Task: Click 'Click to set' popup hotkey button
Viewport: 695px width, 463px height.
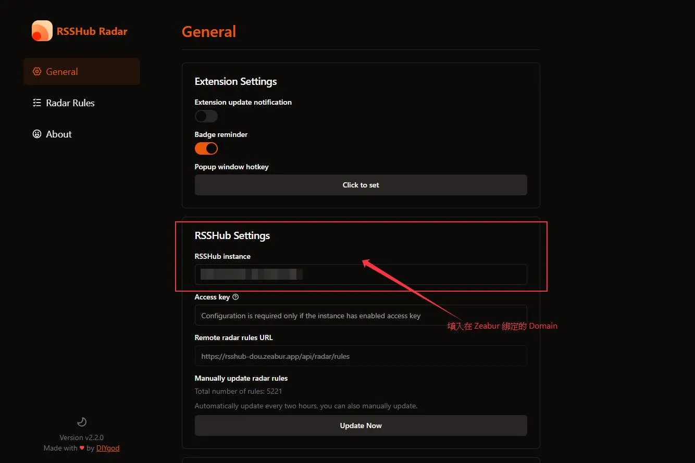Action: tap(361, 185)
